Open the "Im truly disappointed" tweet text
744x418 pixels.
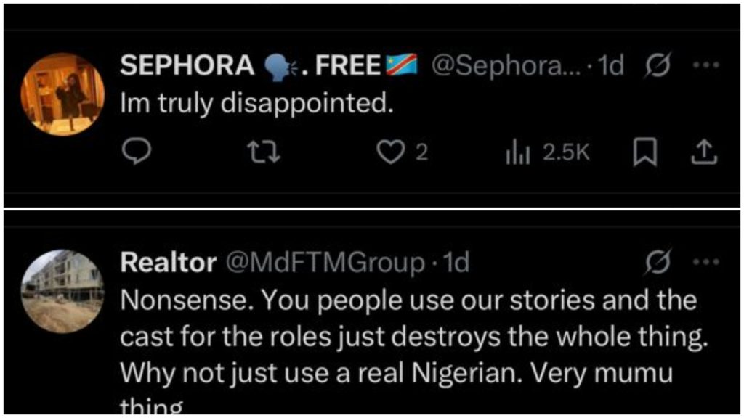click(256, 104)
